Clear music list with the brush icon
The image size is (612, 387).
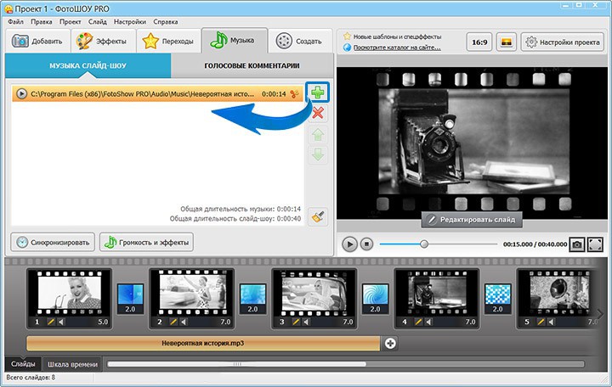(318, 216)
